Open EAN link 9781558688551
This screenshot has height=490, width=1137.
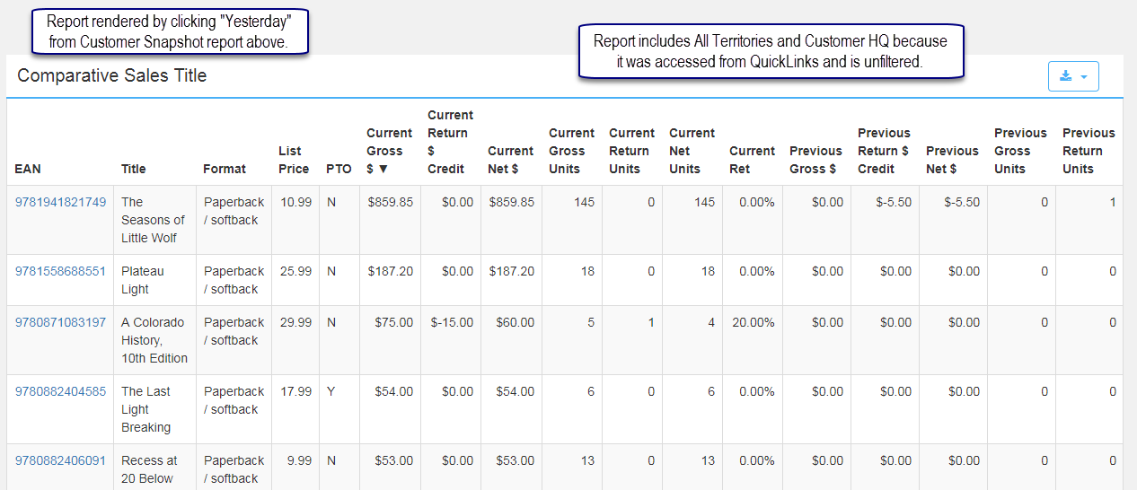click(60, 271)
